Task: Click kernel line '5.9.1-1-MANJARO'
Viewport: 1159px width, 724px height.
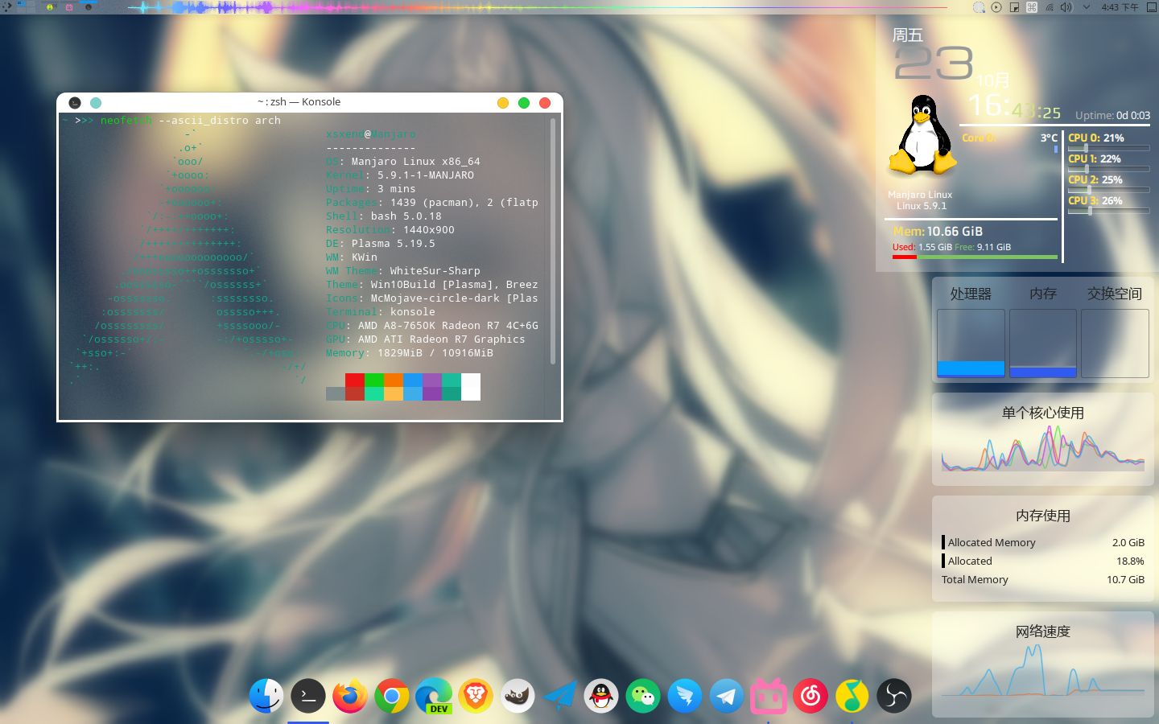Action: click(426, 175)
